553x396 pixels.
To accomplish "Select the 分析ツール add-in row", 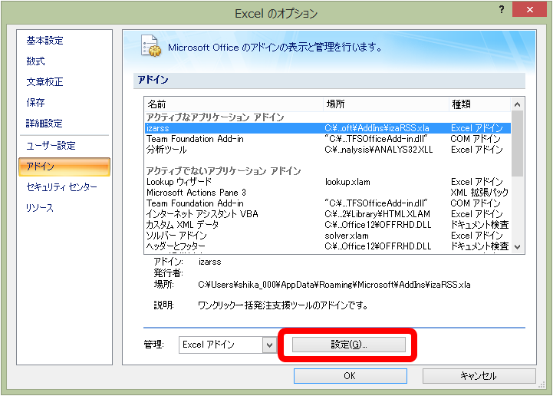I will (328, 150).
